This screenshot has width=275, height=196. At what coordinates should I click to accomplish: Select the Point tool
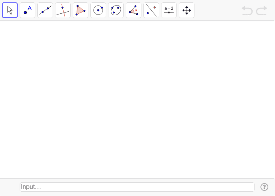click(27, 10)
